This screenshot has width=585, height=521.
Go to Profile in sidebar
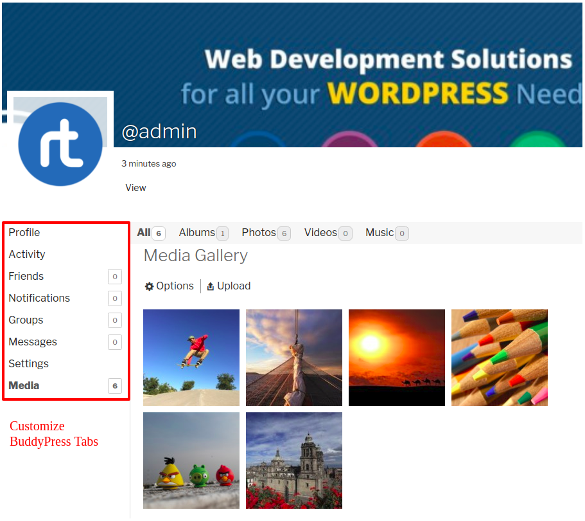(x=24, y=233)
